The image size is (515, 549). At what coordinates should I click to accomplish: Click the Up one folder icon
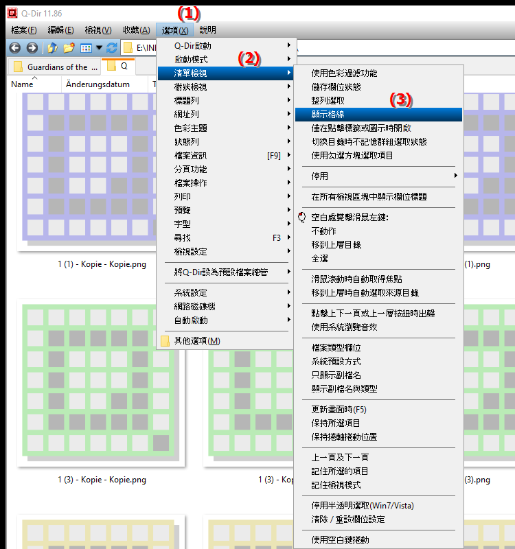click(x=52, y=47)
